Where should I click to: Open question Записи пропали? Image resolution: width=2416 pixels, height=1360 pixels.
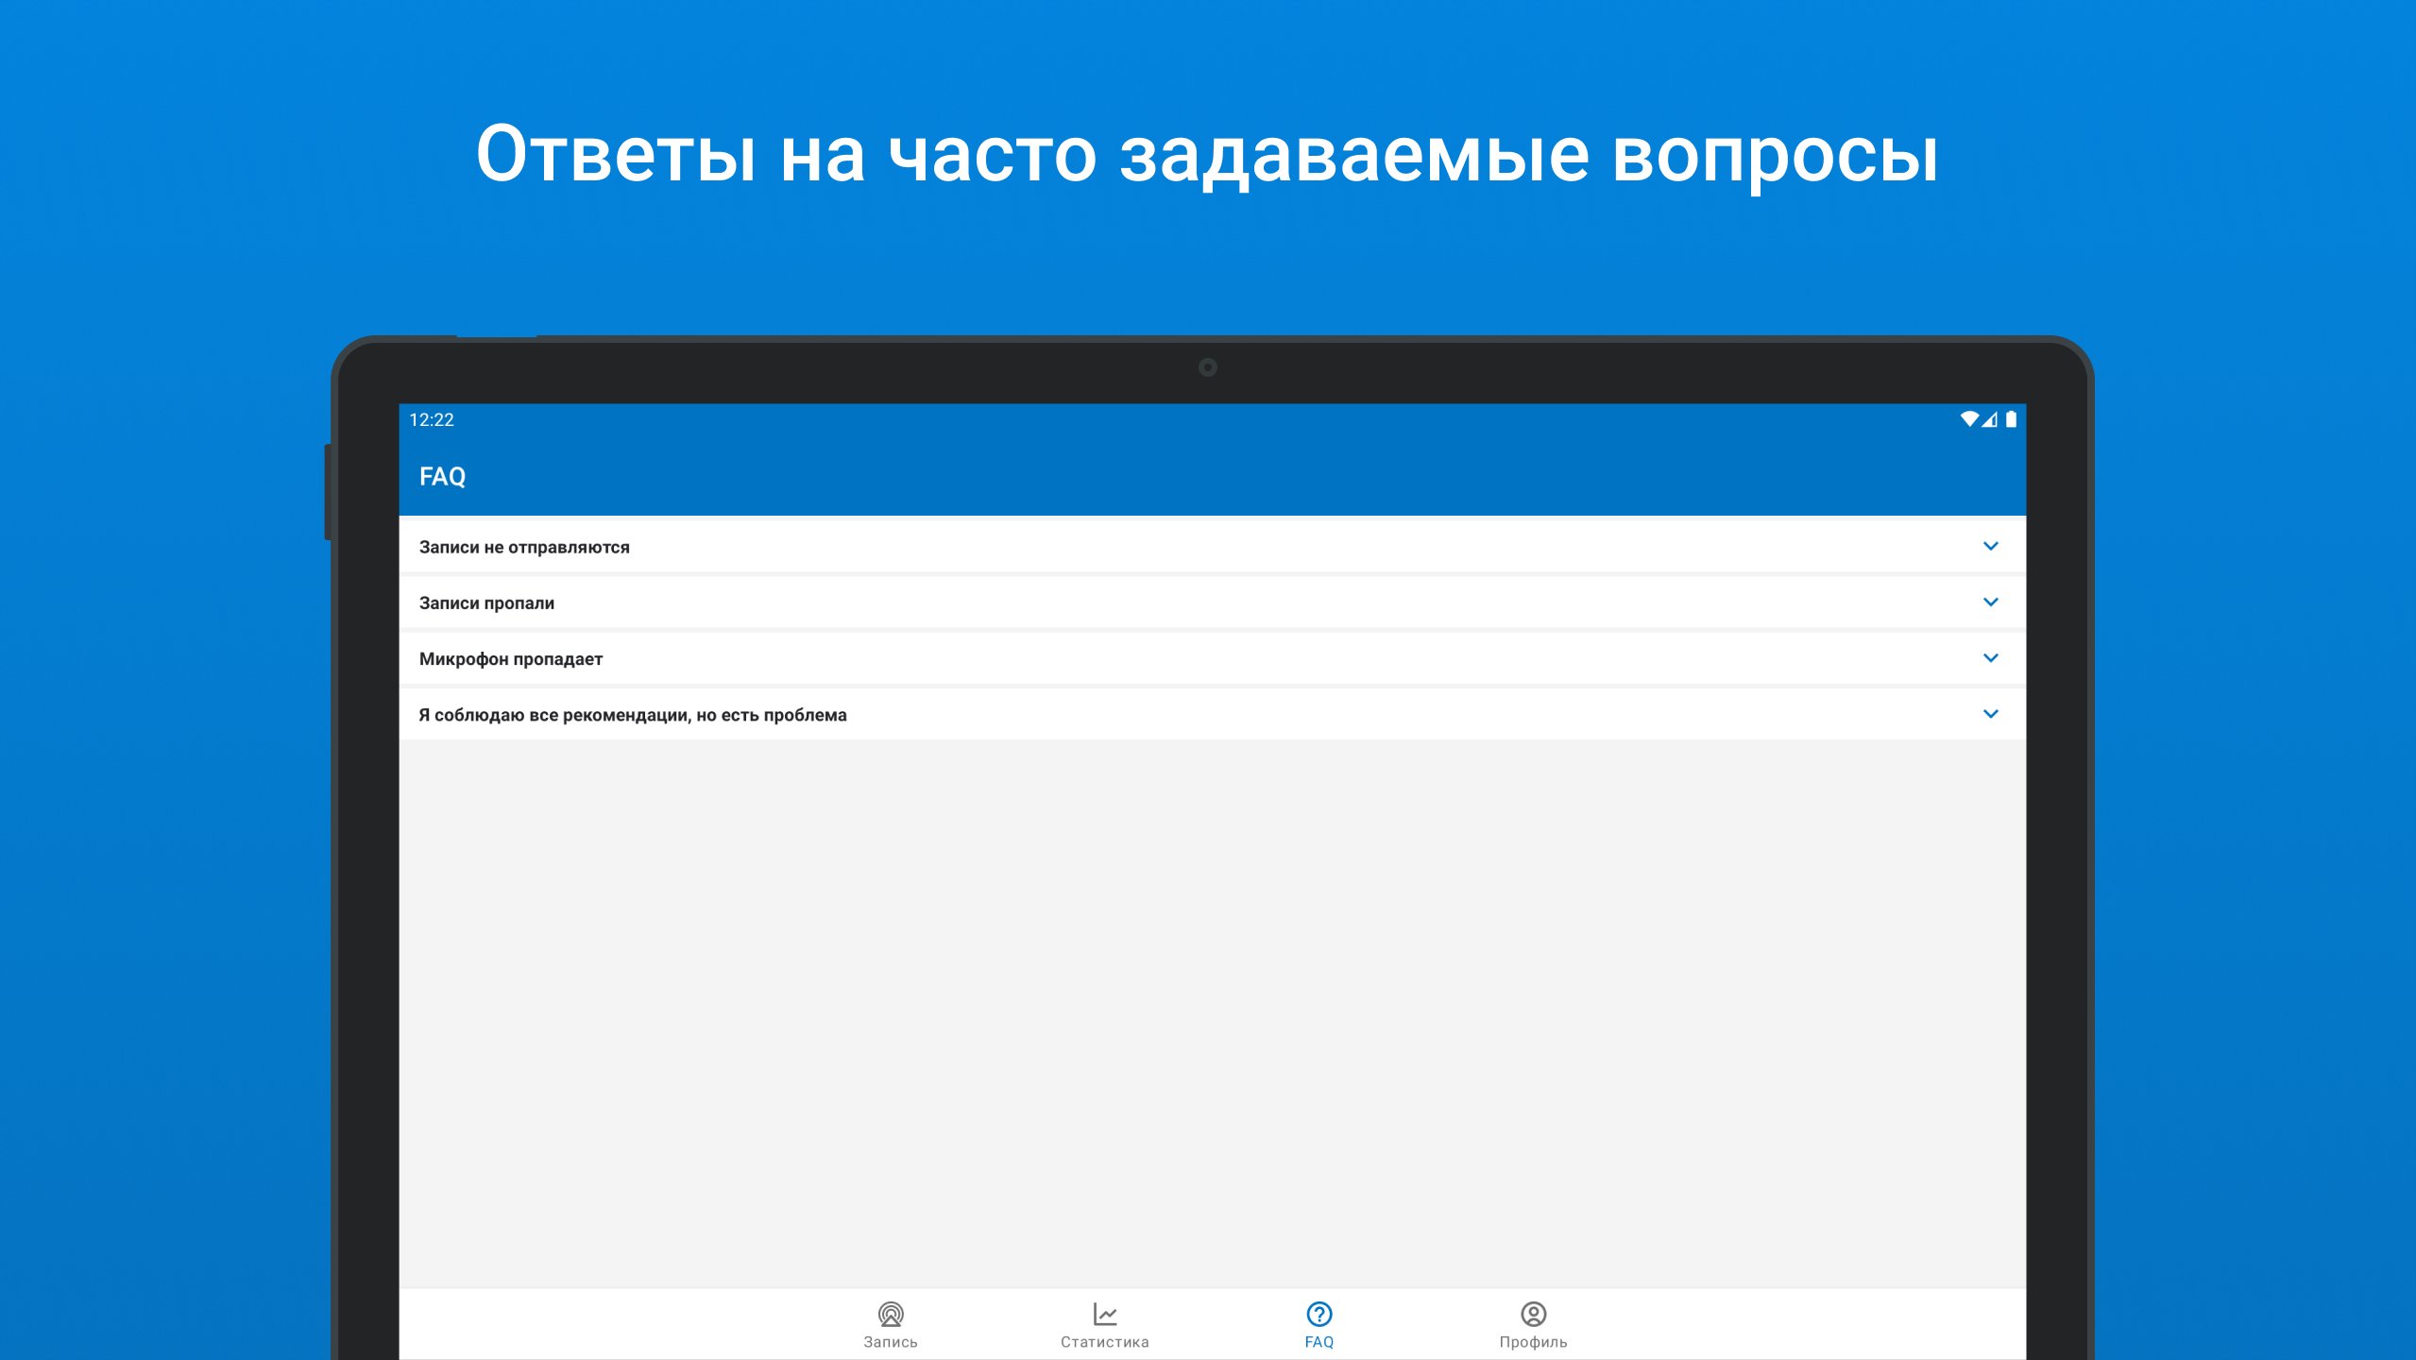[486, 603]
